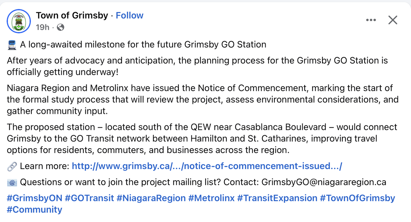Close the post with the X button

[x=393, y=20]
